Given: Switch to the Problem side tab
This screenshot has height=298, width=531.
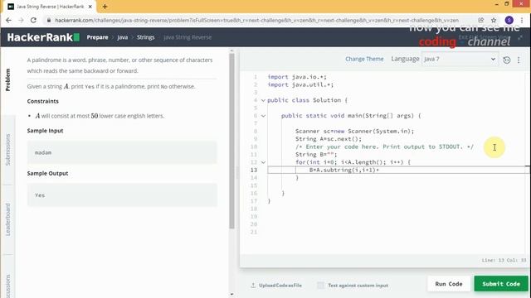Looking at the screenshot, I should click(7, 79).
